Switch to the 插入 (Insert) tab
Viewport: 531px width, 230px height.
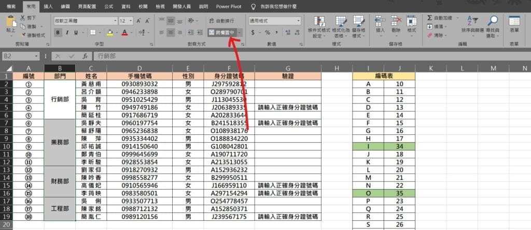(48, 6)
